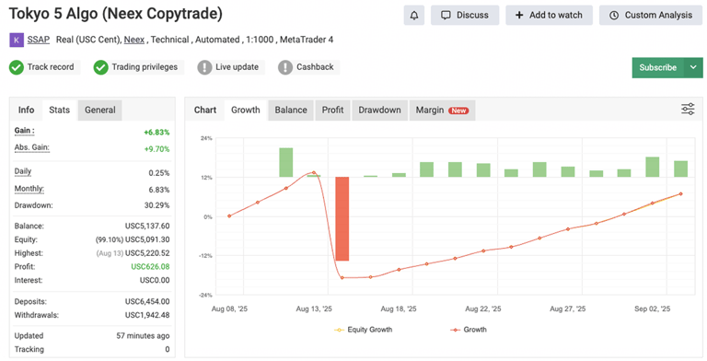Click the Daily label
This screenshot has height=361, width=707.
(x=23, y=171)
